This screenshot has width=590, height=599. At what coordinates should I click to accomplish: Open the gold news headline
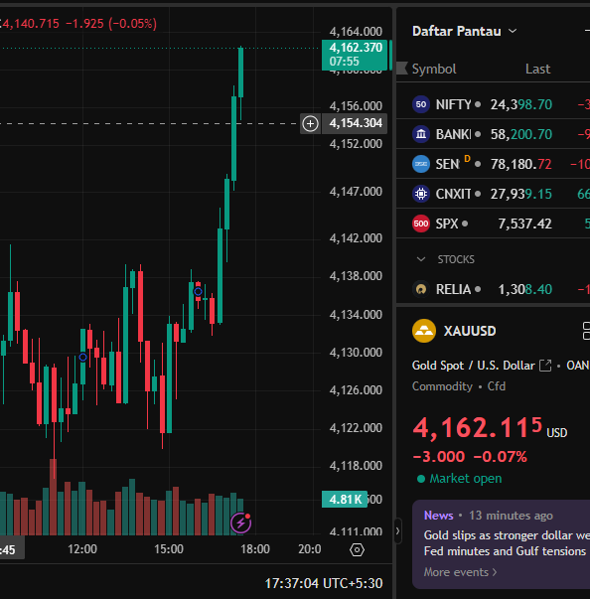pos(507,543)
